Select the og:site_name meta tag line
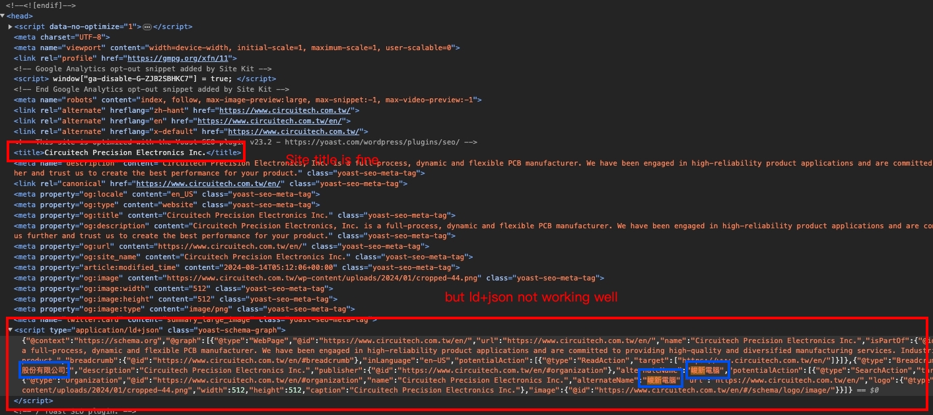Image resolution: width=933 pixels, height=415 pixels. (x=243, y=257)
